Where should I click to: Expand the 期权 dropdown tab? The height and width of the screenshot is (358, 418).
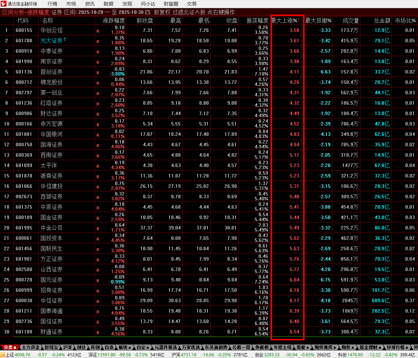[x=348, y=347]
